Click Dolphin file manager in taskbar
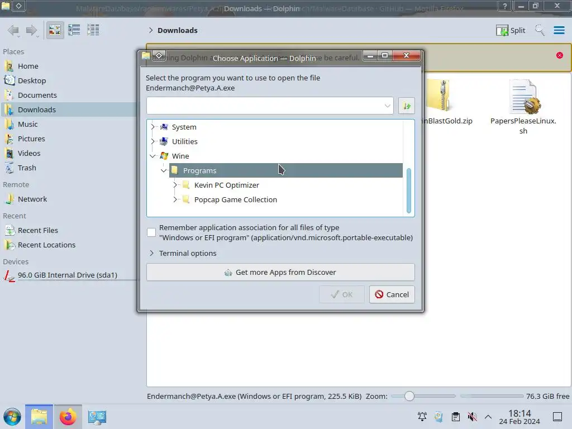572x429 pixels. (x=39, y=417)
